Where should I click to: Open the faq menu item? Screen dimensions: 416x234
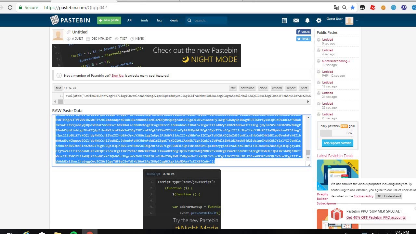click(x=159, y=20)
